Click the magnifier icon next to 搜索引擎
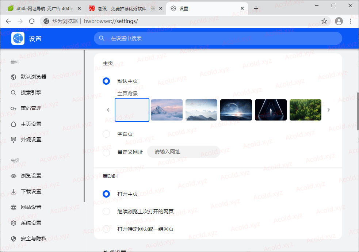Screen dimensions: 359x252 [x=14, y=93]
